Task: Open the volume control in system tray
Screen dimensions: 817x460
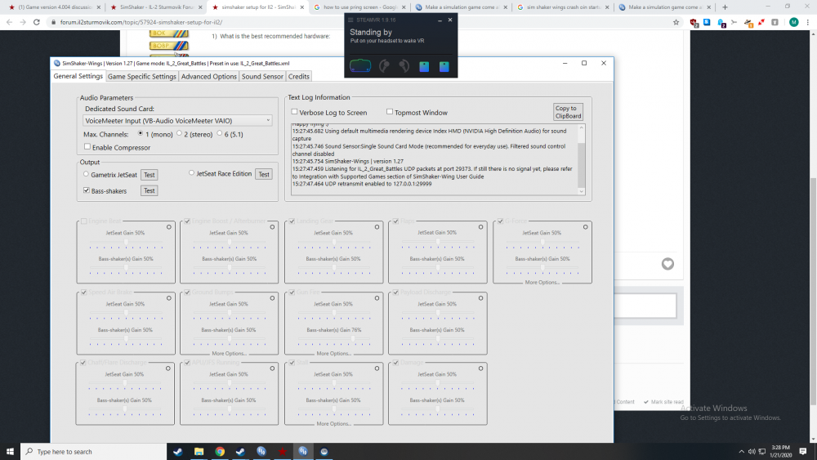Action: [x=752, y=452]
